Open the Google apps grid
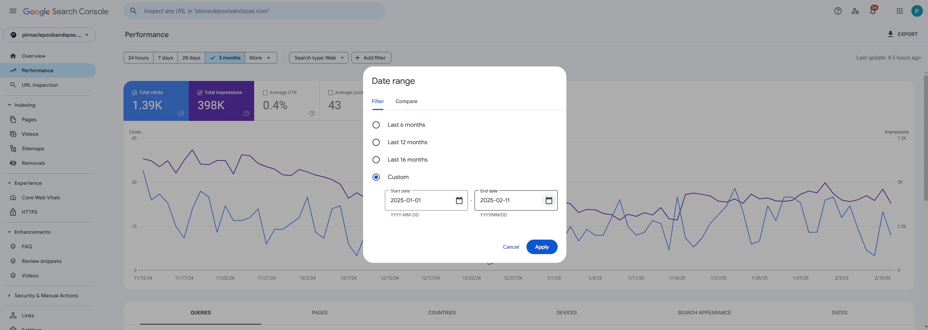 (x=899, y=11)
